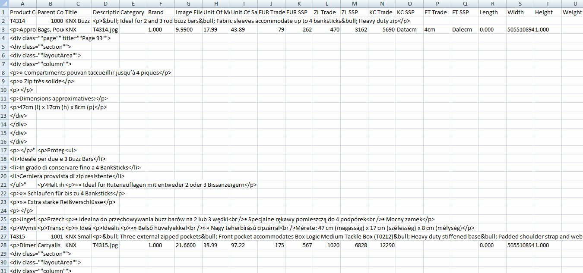Select cell containing T4314
This screenshot has width=583, height=273.
point(22,21)
